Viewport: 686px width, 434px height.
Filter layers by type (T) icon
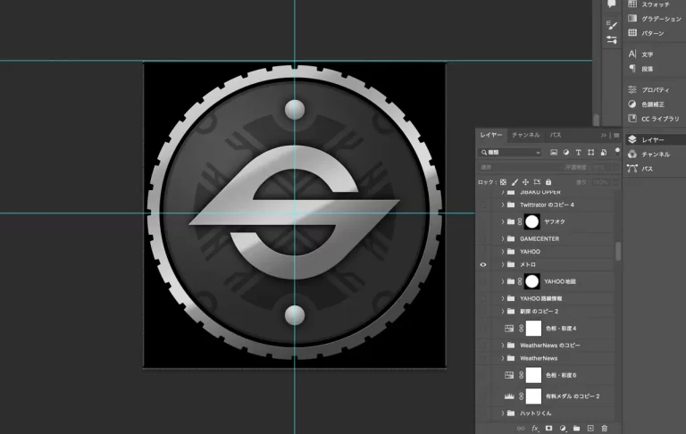(579, 153)
